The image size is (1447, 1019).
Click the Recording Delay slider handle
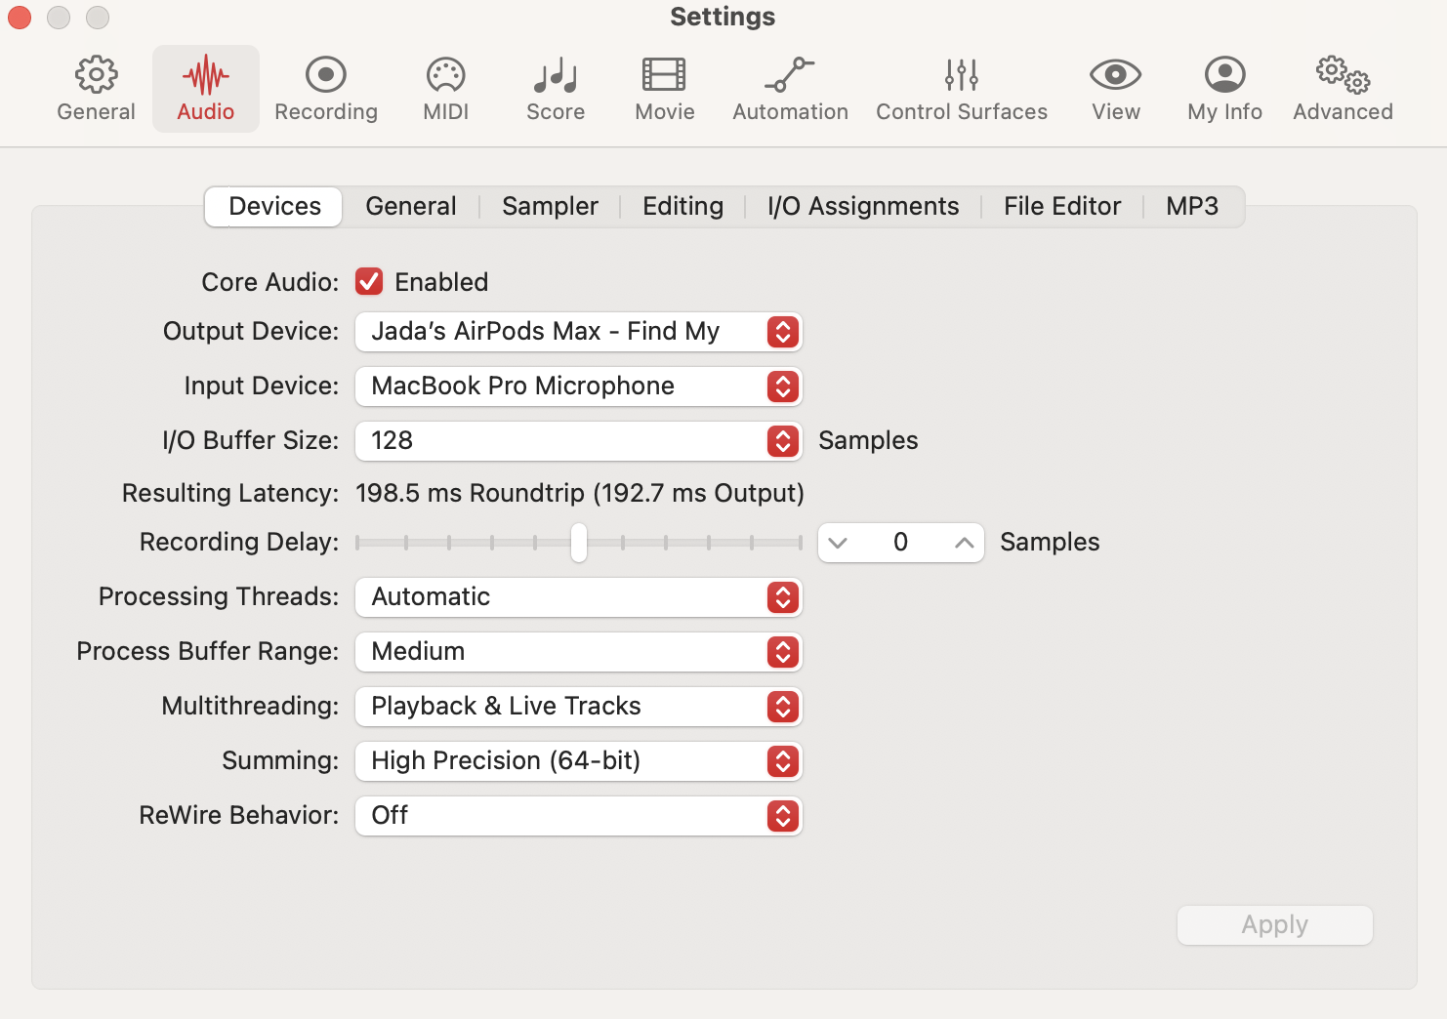pyautogui.click(x=579, y=543)
